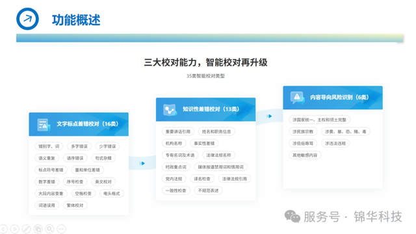Click the 电头格式 tag
The height and width of the screenshot is (234, 416).
(112, 194)
